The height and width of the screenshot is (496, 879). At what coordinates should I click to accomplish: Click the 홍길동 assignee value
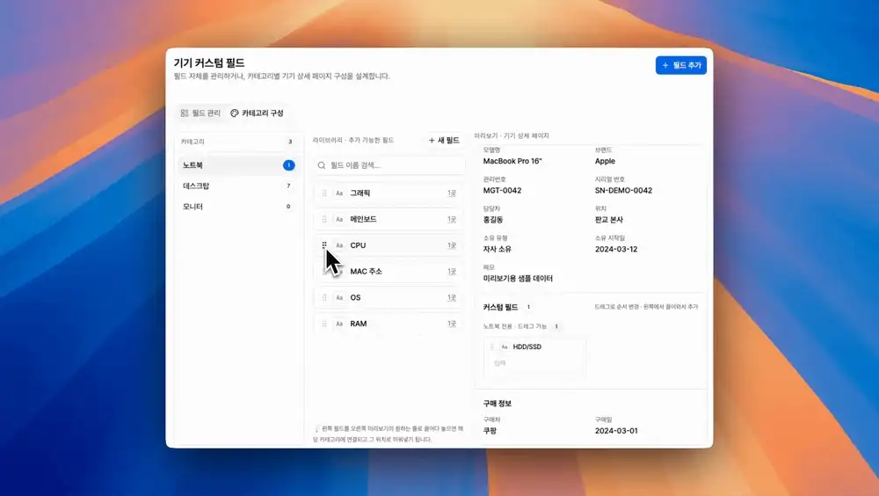coord(493,220)
